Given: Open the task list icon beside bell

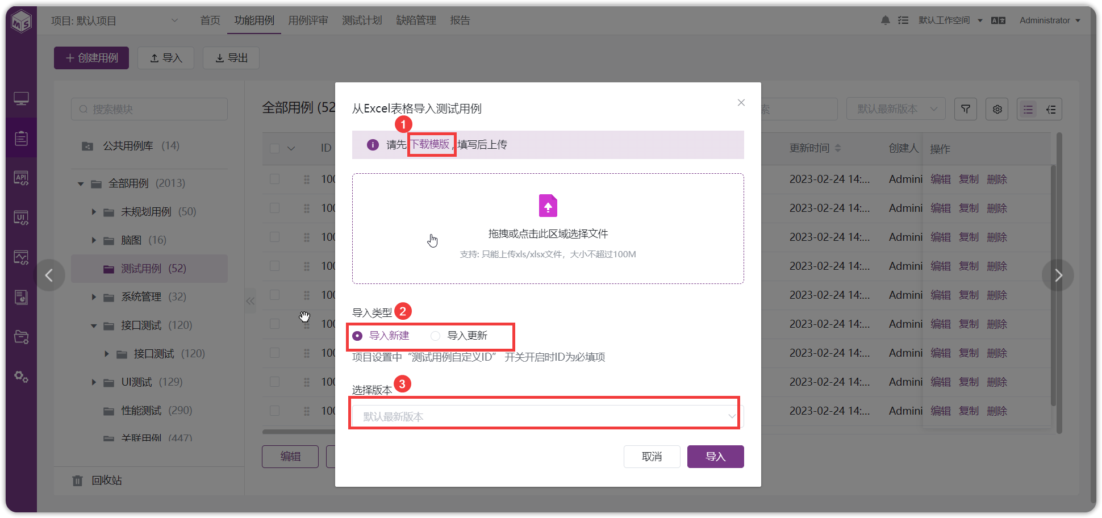Looking at the screenshot, I should click(x=903, y=20).
